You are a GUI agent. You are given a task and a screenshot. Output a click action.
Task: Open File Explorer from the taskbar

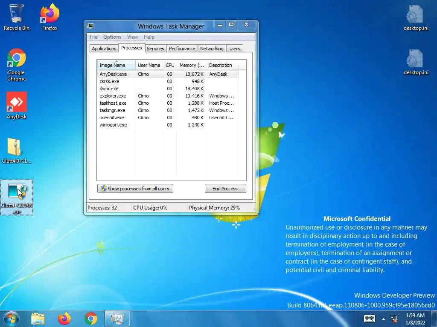[x=38, y=318]
